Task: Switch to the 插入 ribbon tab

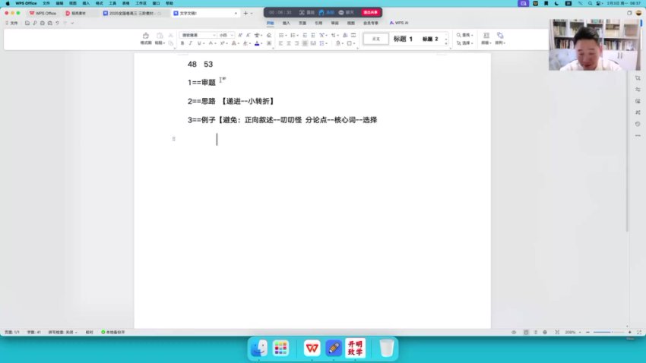Action: [x=287, y=24]
